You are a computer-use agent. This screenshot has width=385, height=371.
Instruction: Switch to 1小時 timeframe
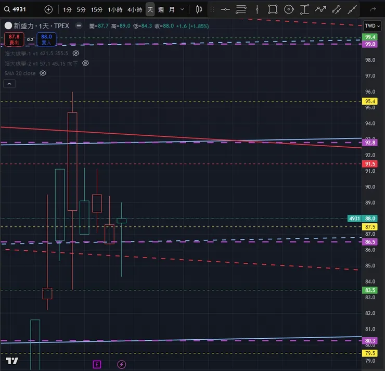pyautogui.click(x=115, y=9)
